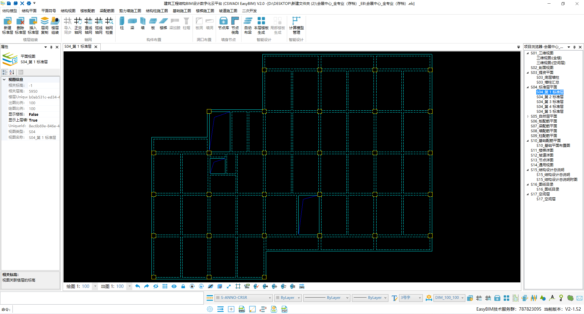Switch to the 梁配筋图 ribbon tab
This screenshot has height=314, width=584.
point(107,11)
